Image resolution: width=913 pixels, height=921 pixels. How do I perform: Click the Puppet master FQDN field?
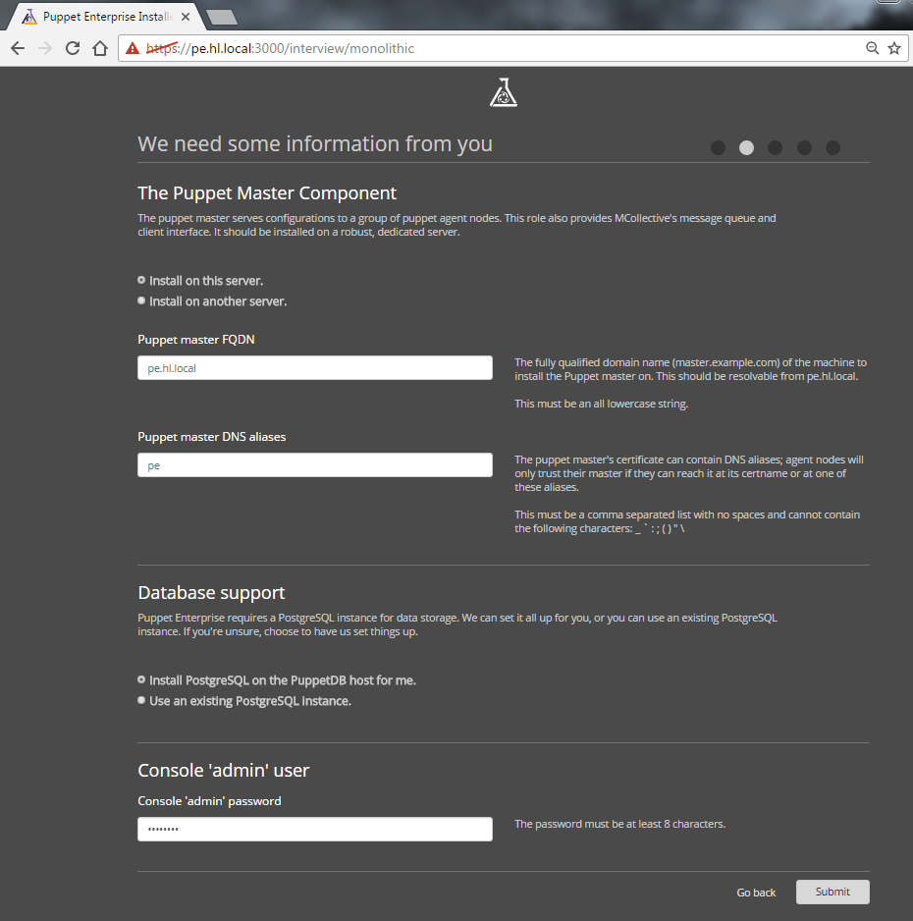pos(315,367)
